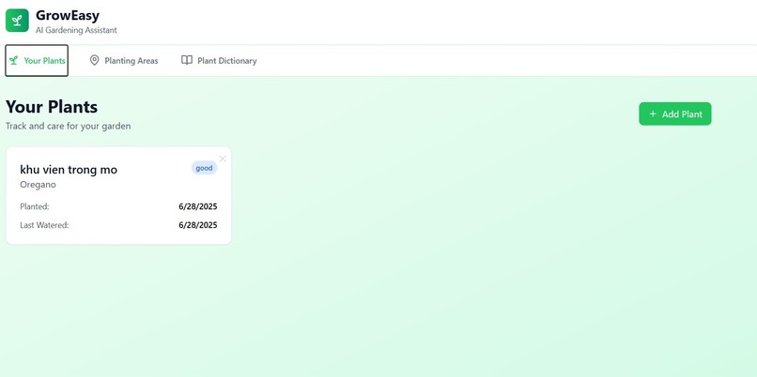This screenshot has height=377, width=757.
Task: Switch to the Planting Areas tab
Action: pos(124,61)
